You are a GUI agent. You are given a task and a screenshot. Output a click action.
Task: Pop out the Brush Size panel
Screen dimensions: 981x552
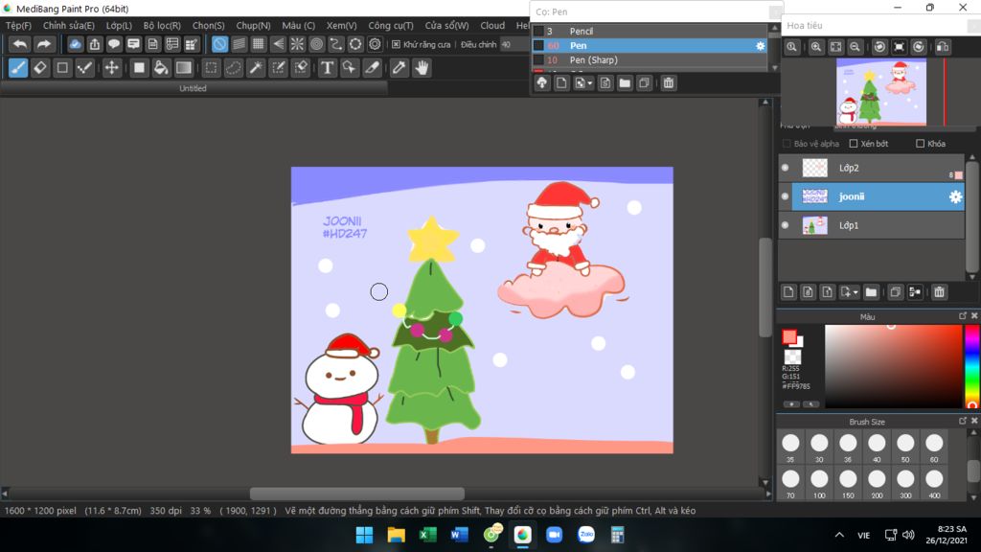[x=963, y=422]
